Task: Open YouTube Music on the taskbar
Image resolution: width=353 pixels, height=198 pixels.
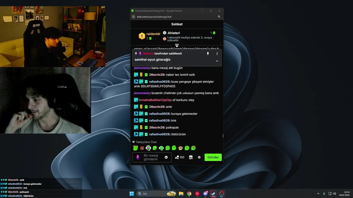Action: coord(197,194)
